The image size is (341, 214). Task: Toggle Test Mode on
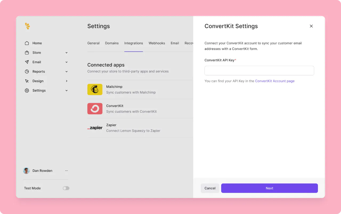click(x=66, y=188)
